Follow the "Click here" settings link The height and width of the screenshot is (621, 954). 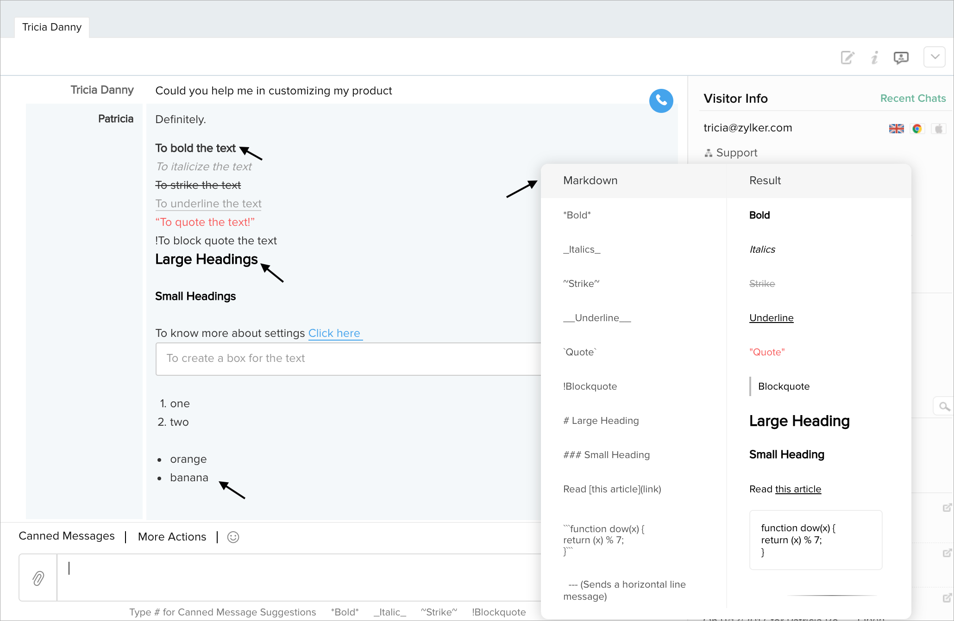tap(334, 333)
